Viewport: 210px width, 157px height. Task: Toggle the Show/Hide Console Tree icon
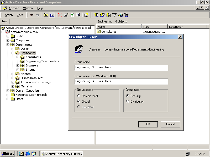(52, 15)
